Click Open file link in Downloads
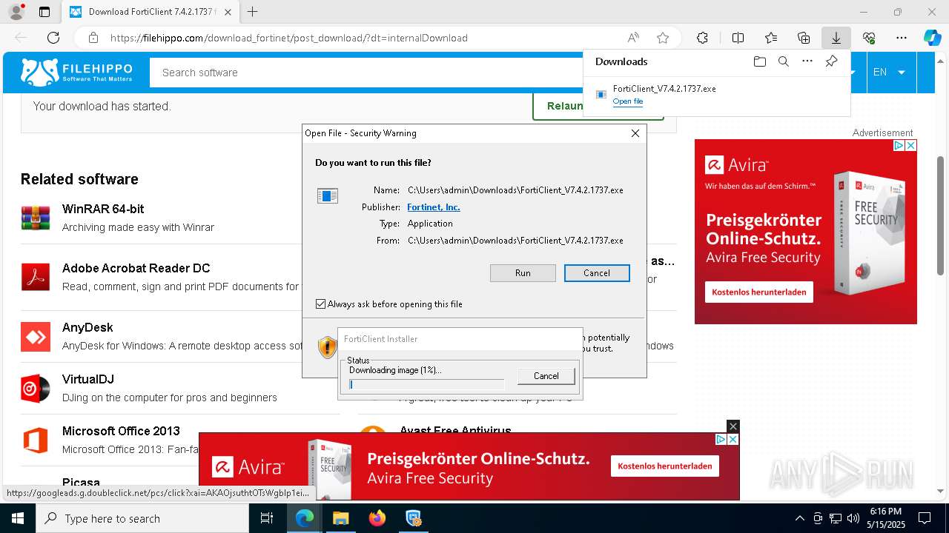The height and width of the screenshot is (533, 949). [x=628, y=101]
